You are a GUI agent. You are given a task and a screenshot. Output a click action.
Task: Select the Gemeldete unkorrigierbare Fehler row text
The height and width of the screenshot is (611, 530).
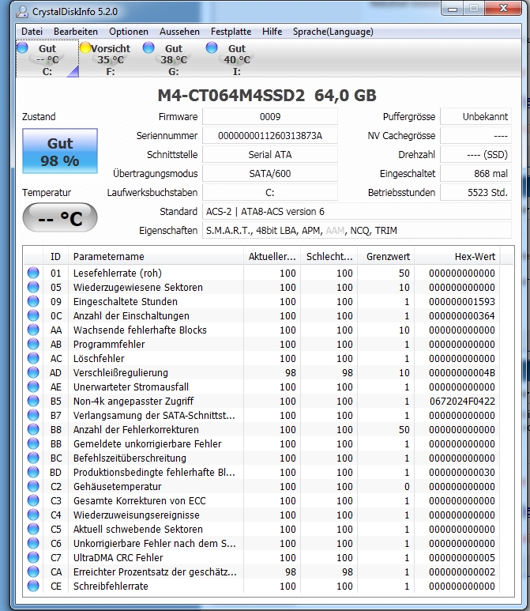147,444
